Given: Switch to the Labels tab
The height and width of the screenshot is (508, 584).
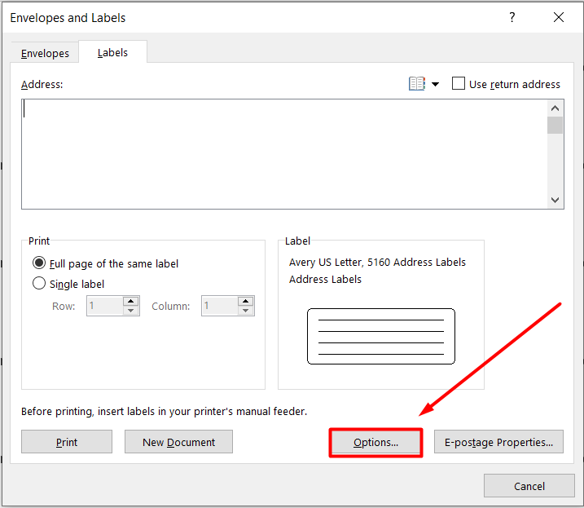Looking at the screenshot, I should coord(112,52).
